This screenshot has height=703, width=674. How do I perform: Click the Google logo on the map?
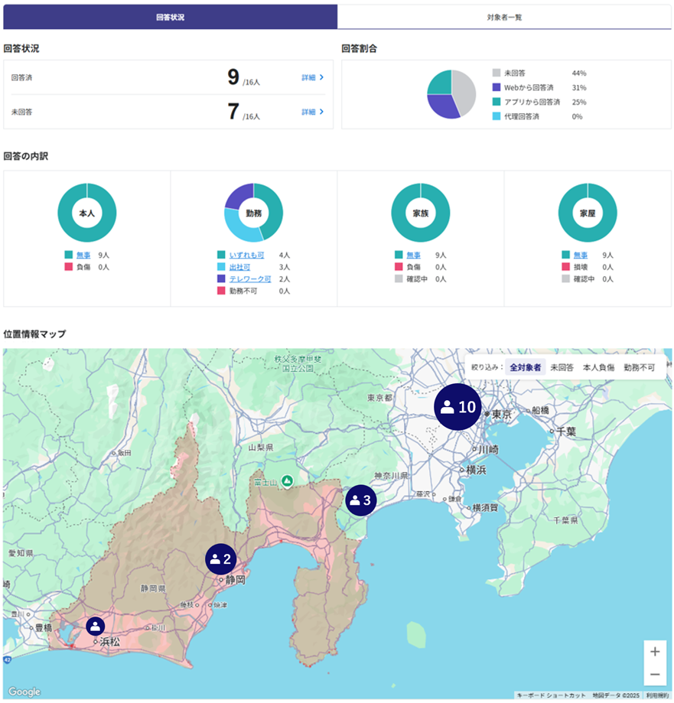point(24,692)
